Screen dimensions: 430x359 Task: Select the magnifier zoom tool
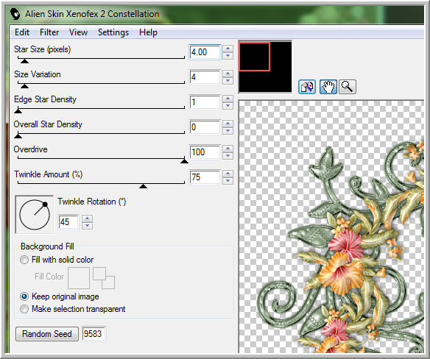point(348,87)
